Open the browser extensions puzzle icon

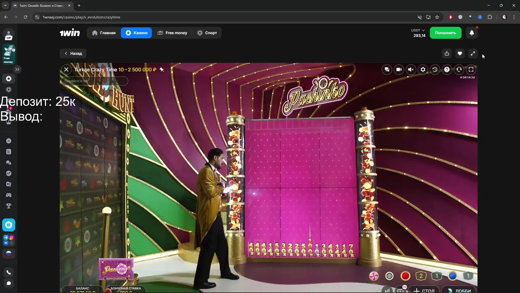coord(490,17)
